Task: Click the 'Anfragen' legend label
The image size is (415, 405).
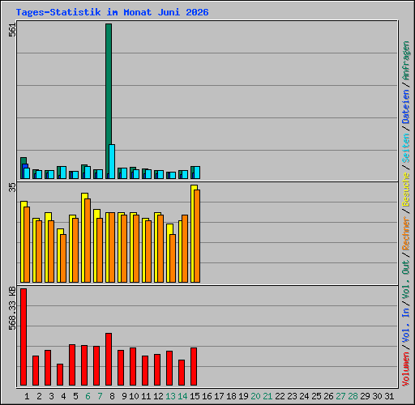Action: (x=406, y=61)
